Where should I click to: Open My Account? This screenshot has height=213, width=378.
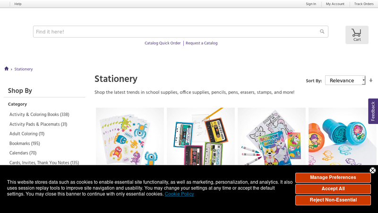(335, 4)
